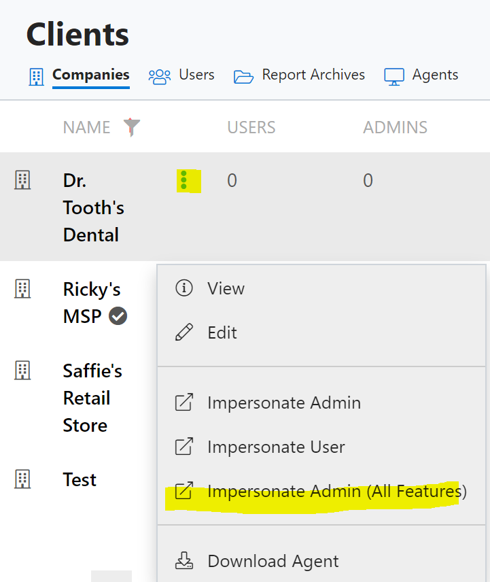Screen dimensions: 490x582
Task: Click the building icon beside Ricky's MSP
Action: [22, 289]
